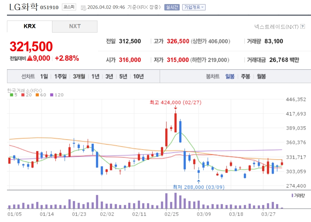Click the 상한가 406,000 text

pos(210,41)
